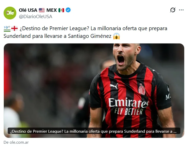Click the USA flag emoji in name
Screen dimensions: 187x147
(x=42, y=10)
